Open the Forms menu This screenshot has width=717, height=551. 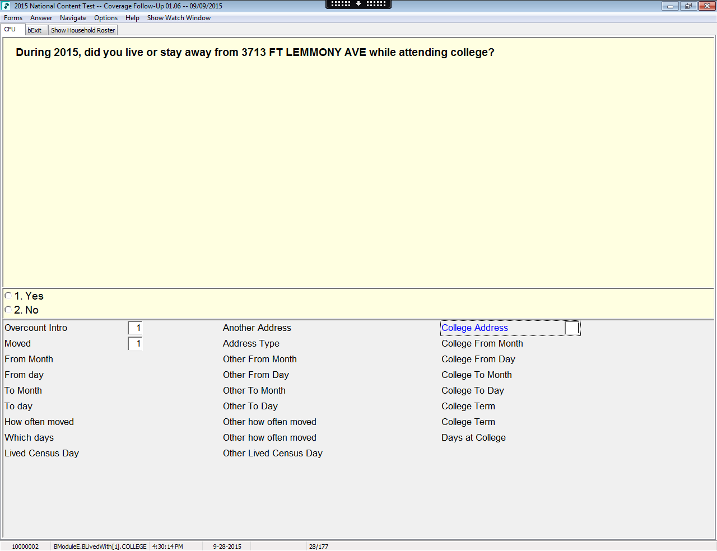tap(13, 18)
